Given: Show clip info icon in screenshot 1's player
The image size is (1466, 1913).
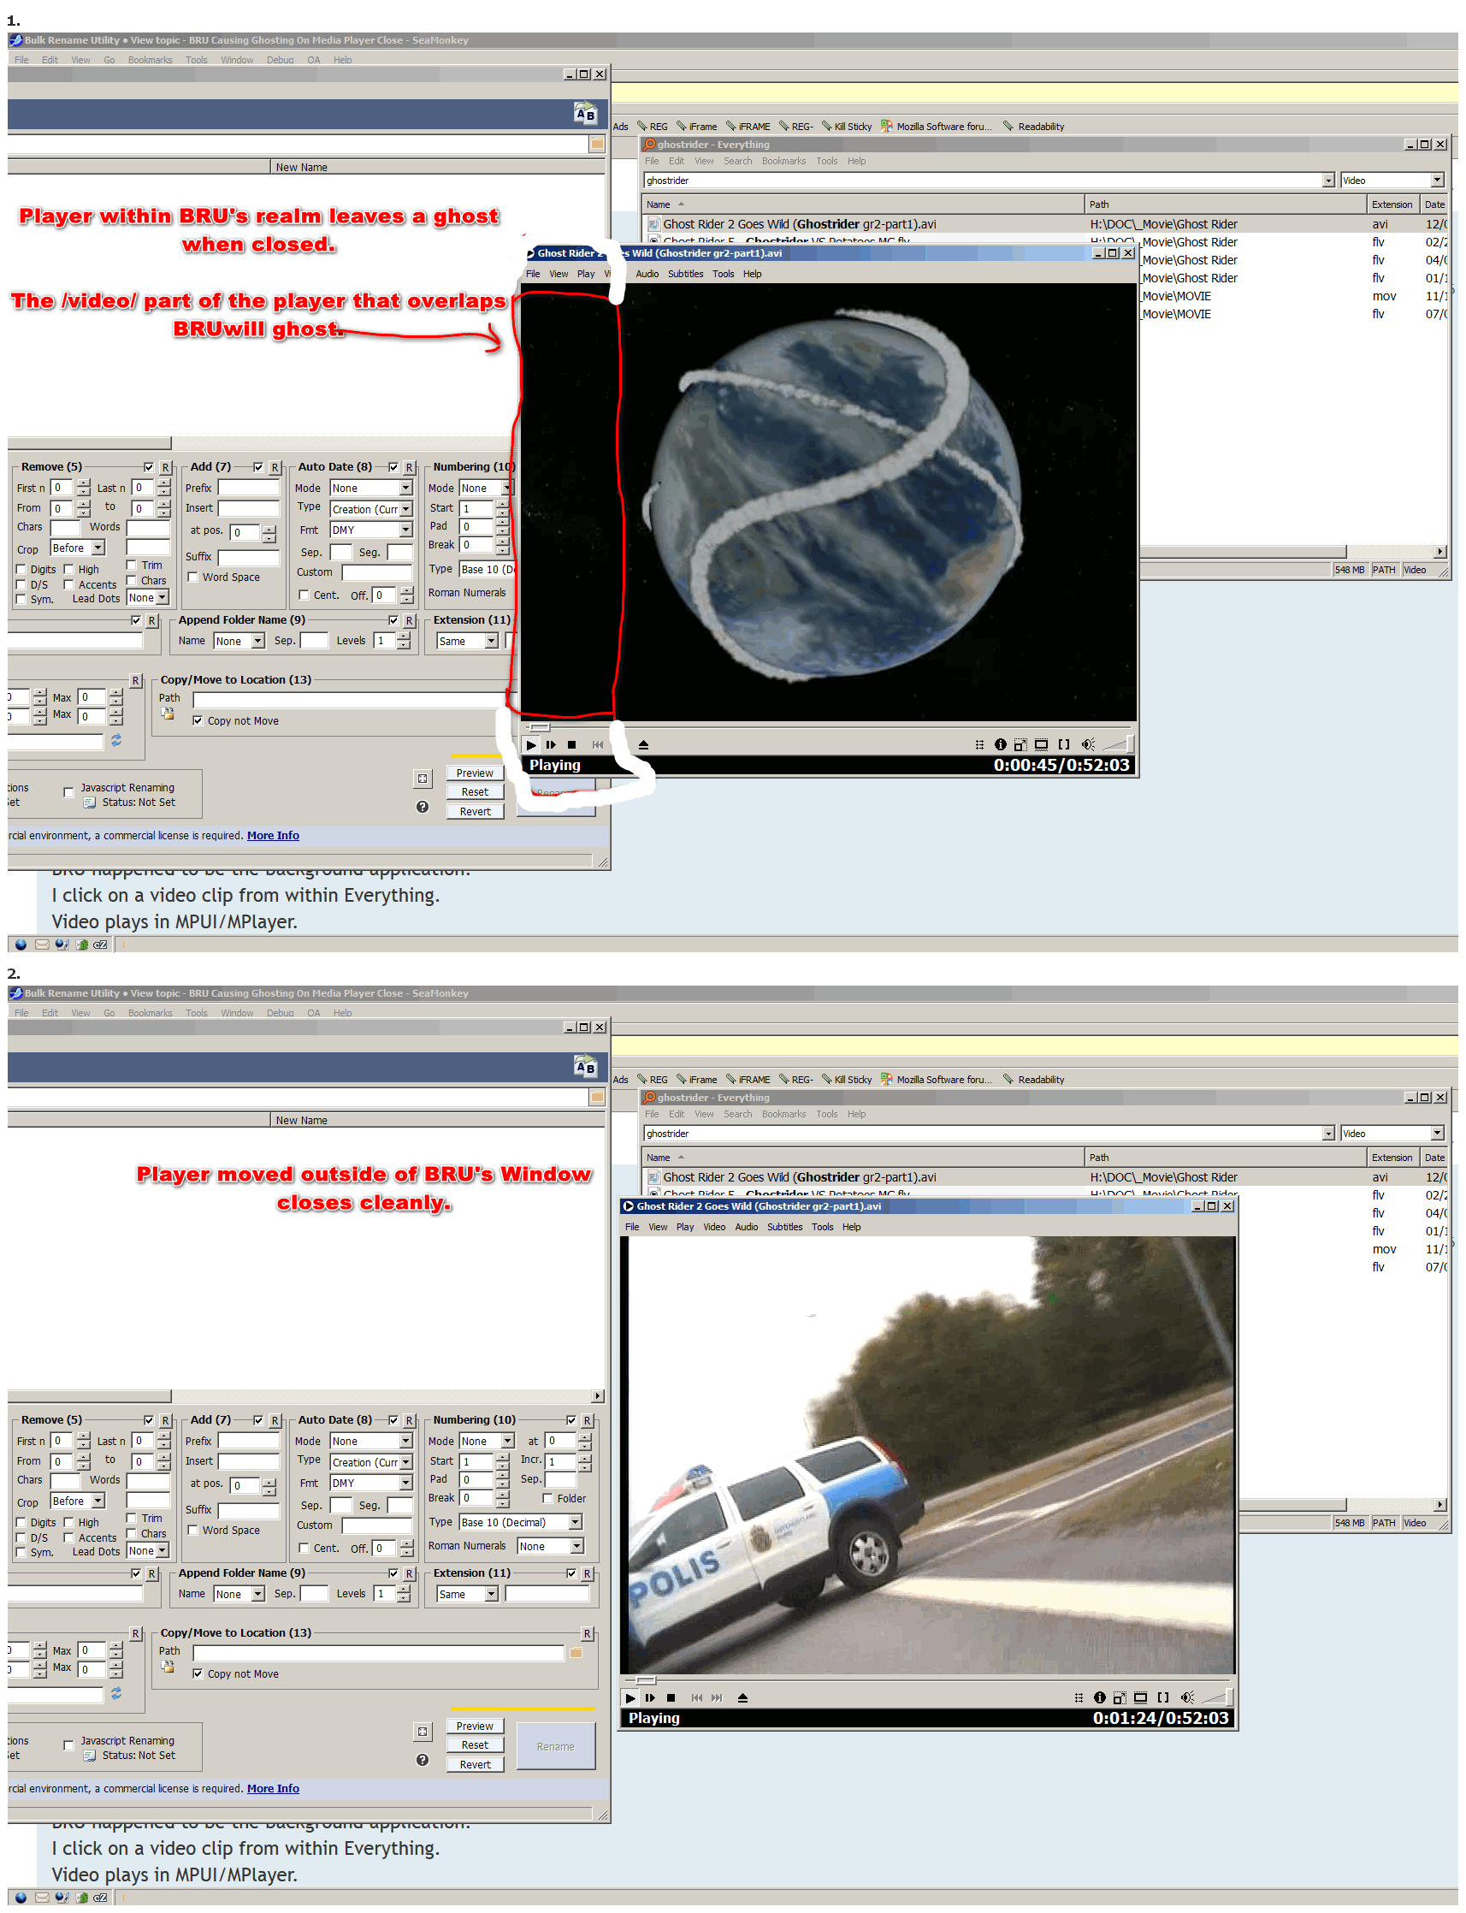Looking at the screenshot, I should (x=1000, y=744).
